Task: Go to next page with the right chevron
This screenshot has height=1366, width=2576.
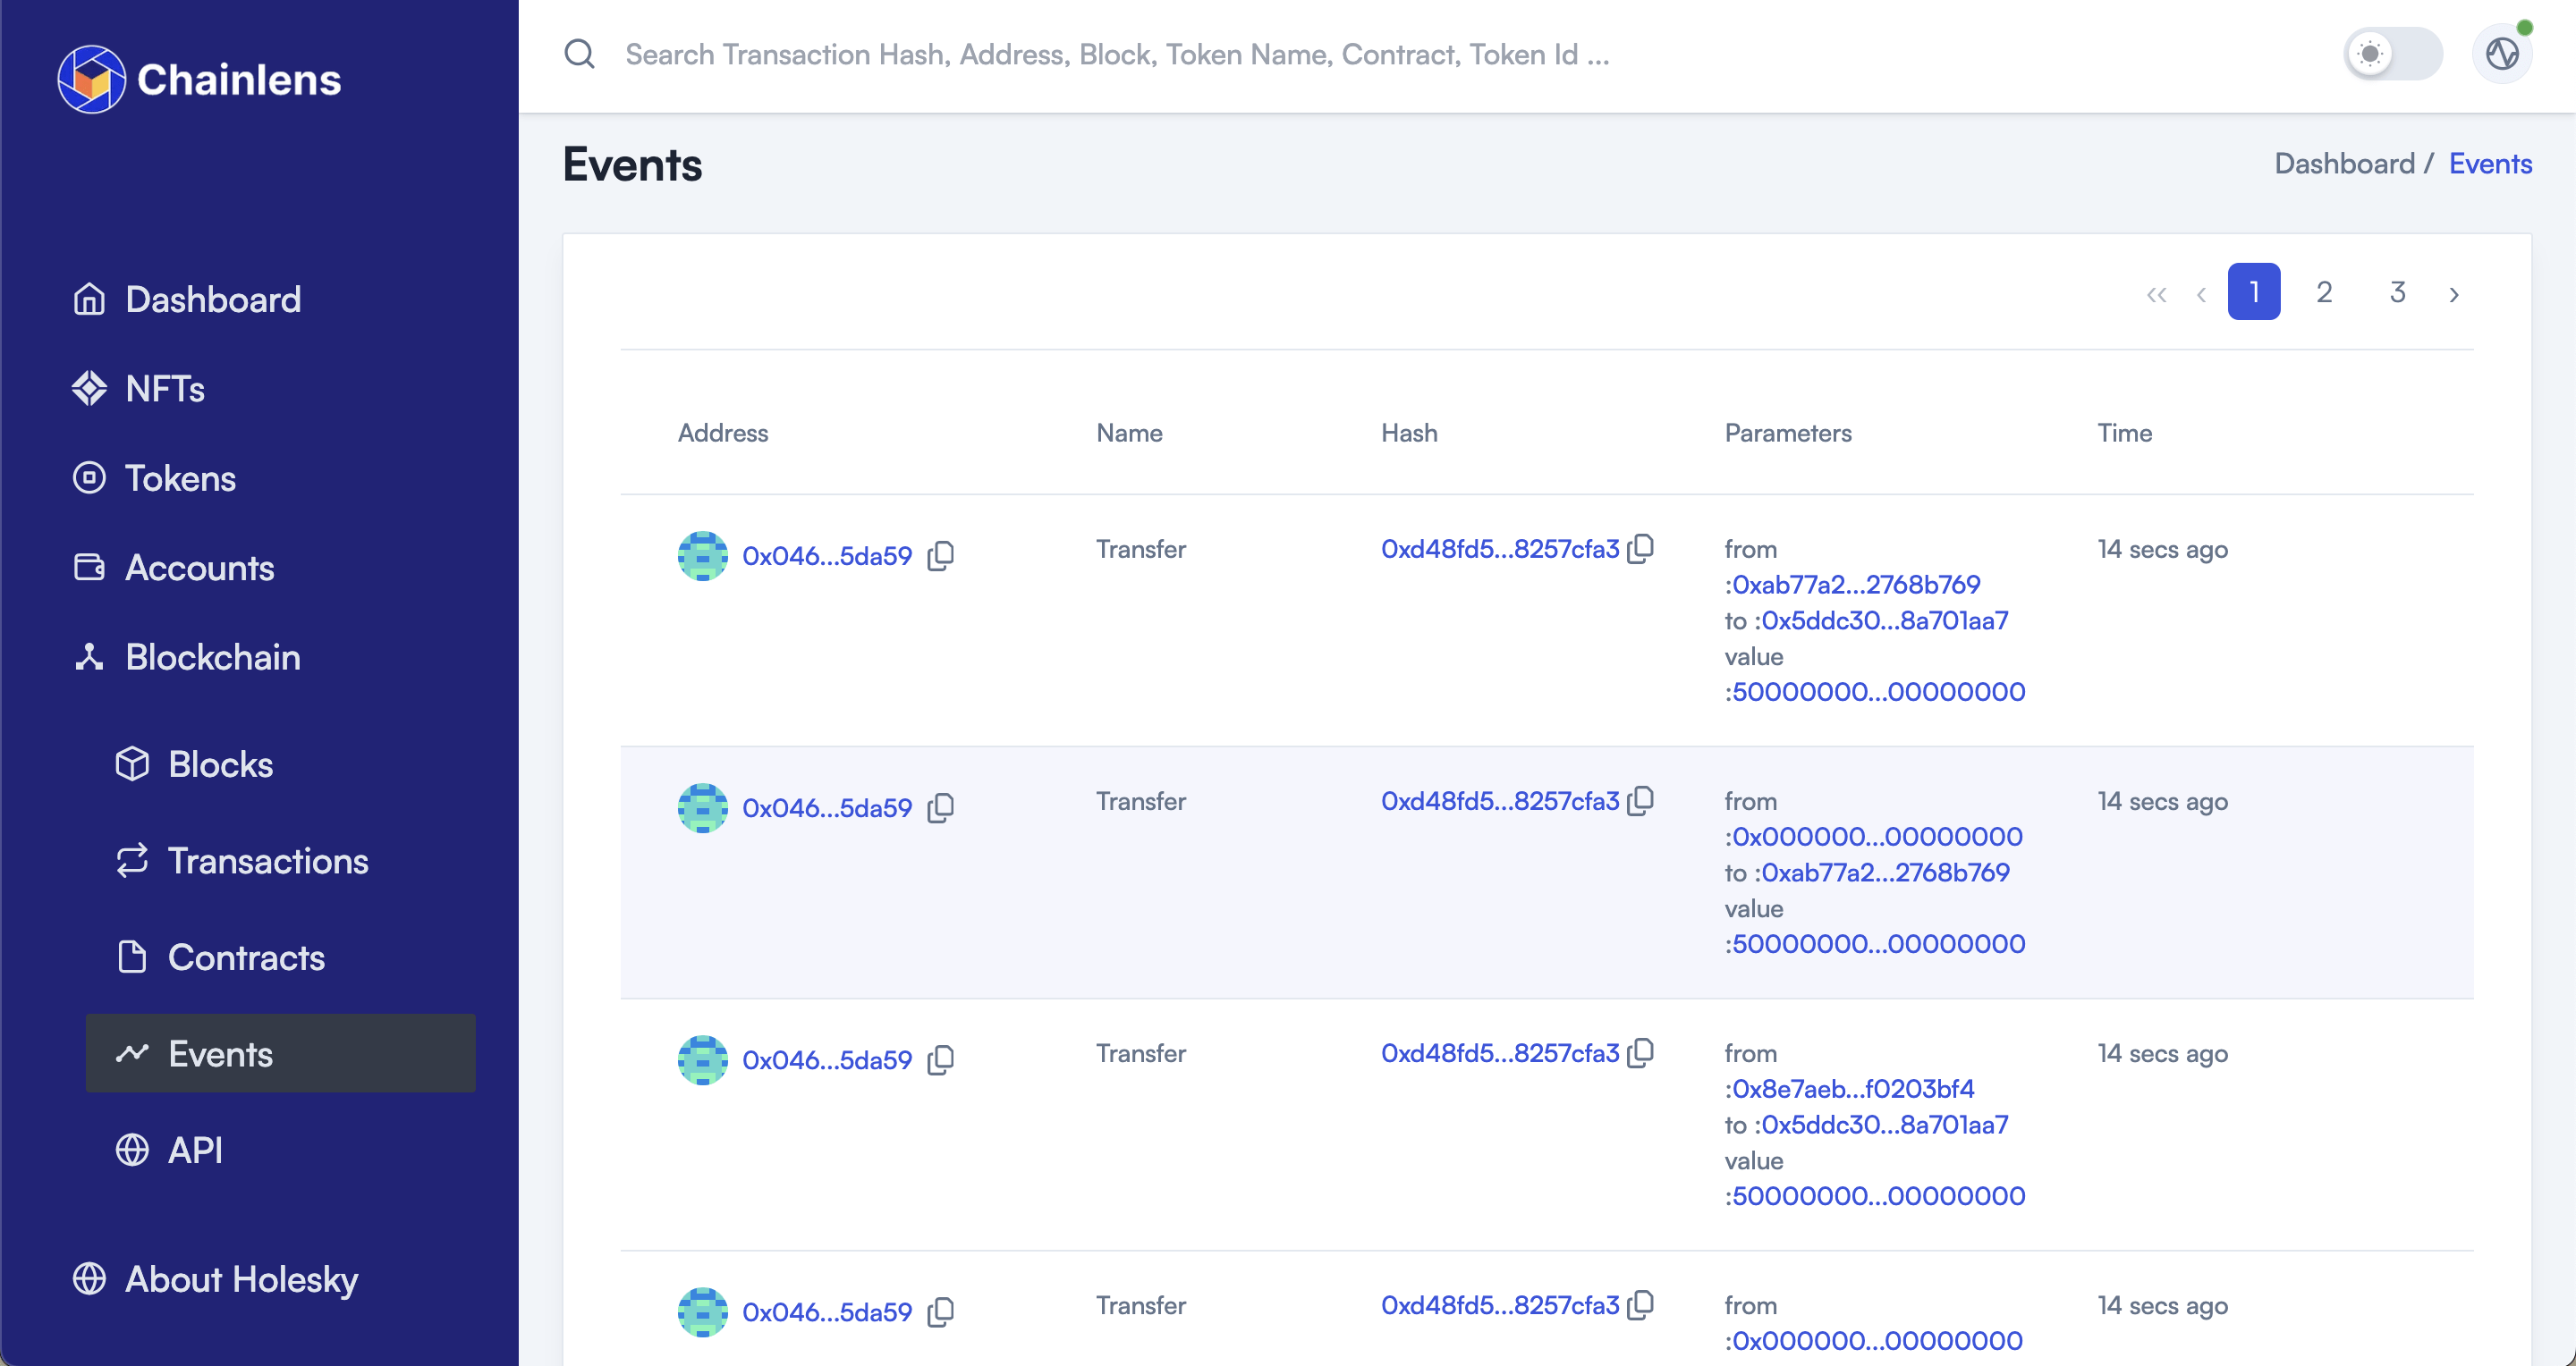Action: tap(2455, 294)
